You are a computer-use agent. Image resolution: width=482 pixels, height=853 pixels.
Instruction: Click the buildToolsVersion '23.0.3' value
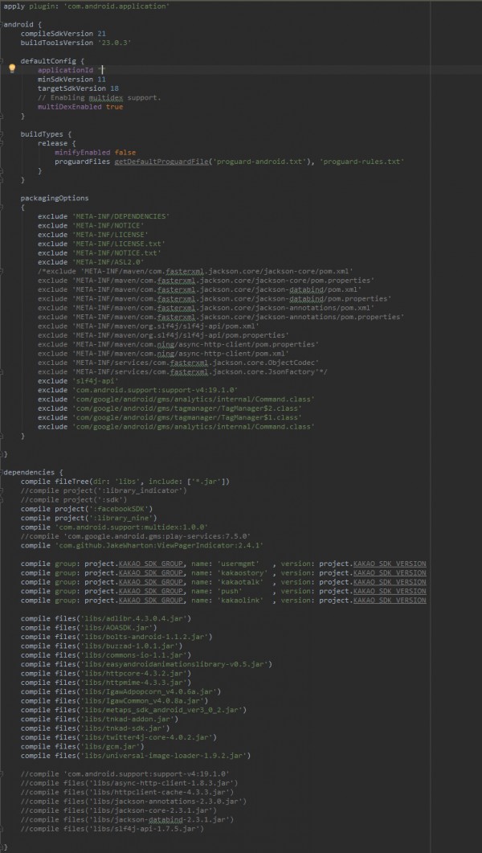(x=114, y=43)
